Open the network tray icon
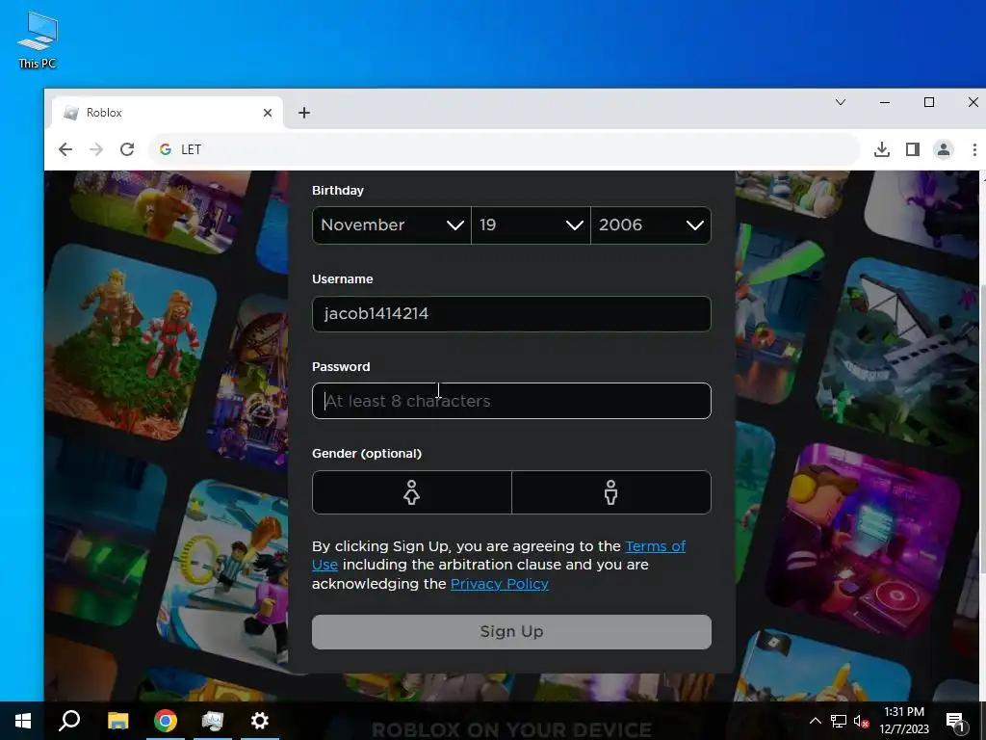 (838, 721)
